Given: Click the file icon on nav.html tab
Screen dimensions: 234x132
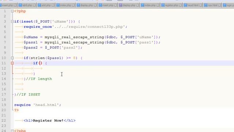Looking at the screenshot, I should (206, 5).
